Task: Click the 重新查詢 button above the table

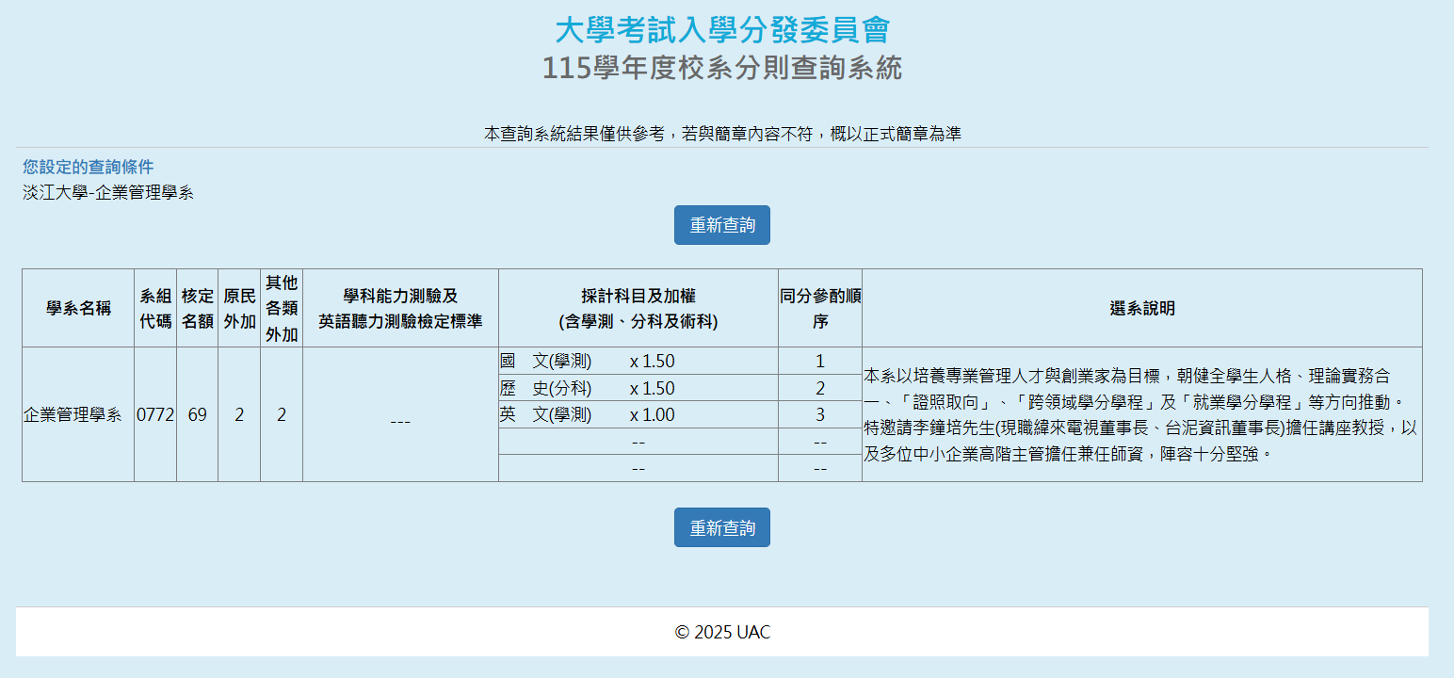Action: point(721,225)
